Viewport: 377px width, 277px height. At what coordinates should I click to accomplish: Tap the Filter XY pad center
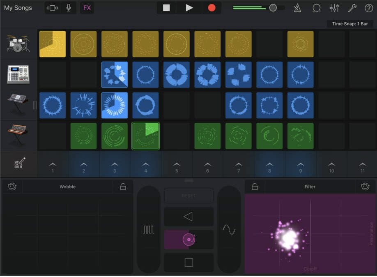[x=310, y=233]
